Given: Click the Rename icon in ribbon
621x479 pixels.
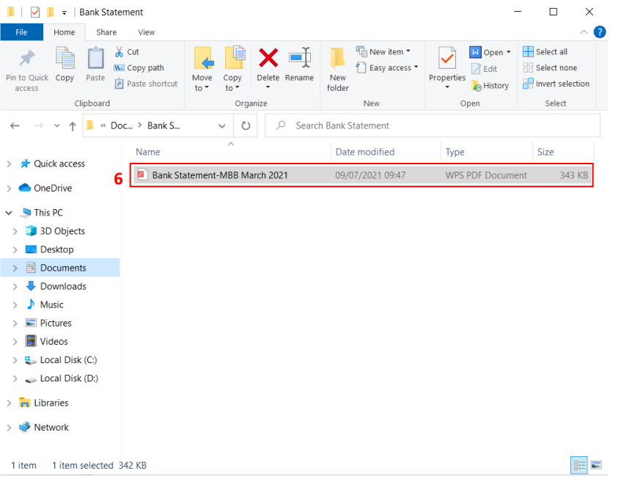Looking at the screenshot, I should 299,59.
